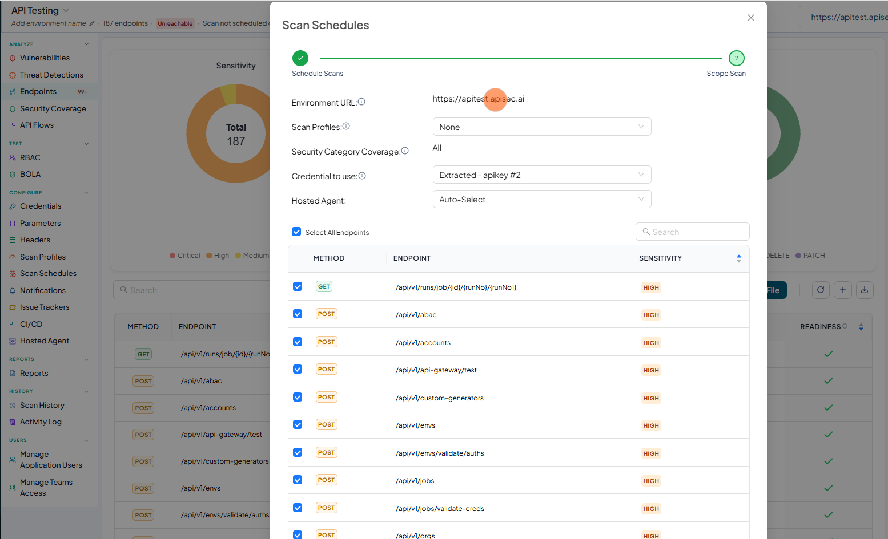Click the refresh icon button

coord(821,290)
